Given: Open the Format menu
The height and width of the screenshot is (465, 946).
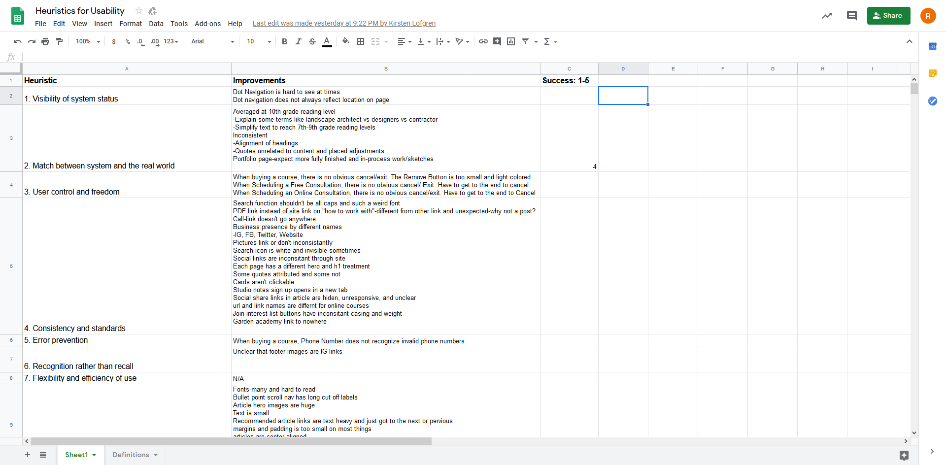Looking at the screenshot, I should (131, 24).
